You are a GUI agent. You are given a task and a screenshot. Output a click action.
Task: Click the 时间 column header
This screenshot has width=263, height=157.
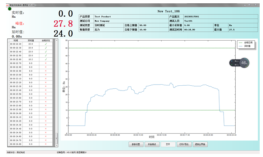pyautogui.click(x=16, y=41)
